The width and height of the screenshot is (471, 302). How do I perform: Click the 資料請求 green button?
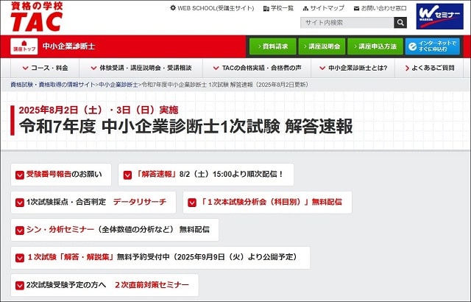tap(273, 46)
